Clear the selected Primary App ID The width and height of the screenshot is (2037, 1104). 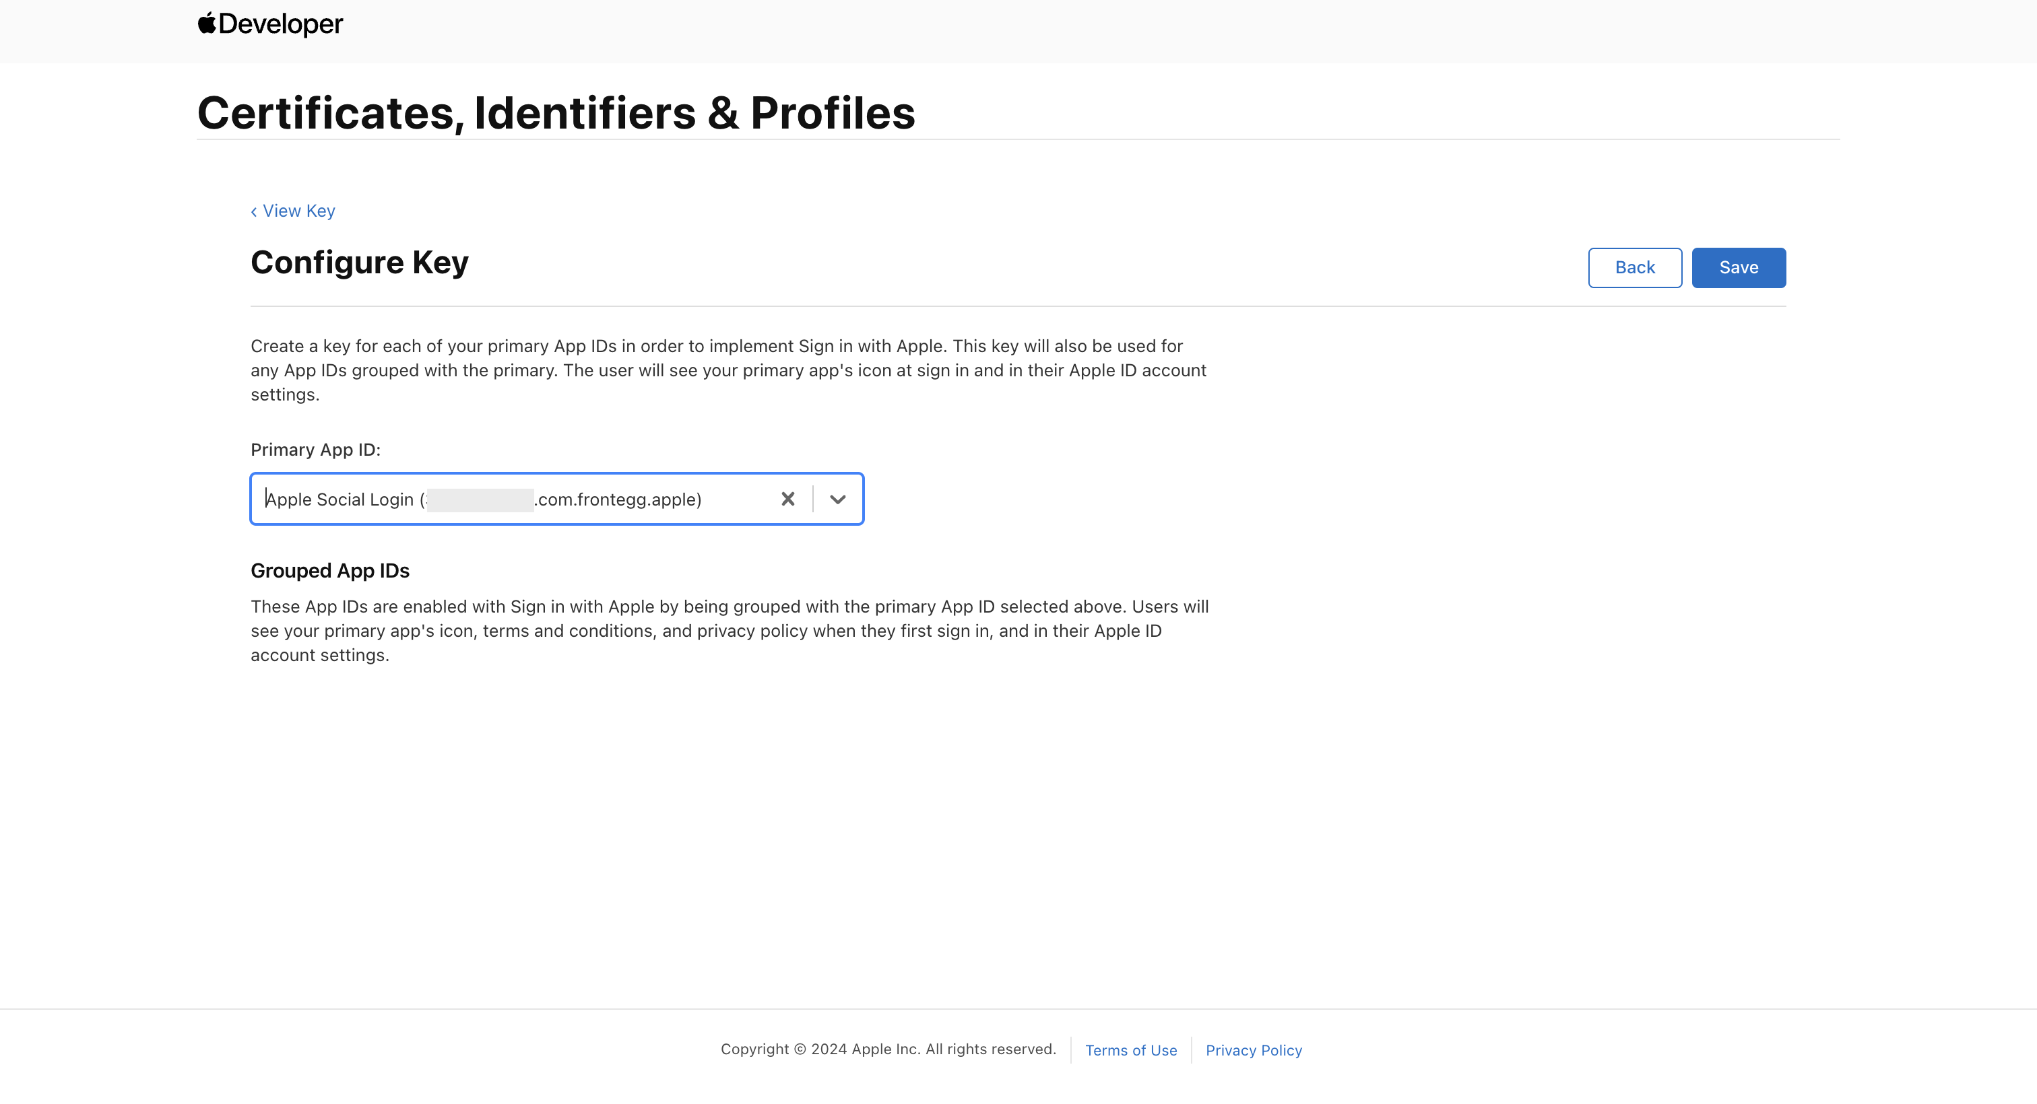(x=787, y=499)
